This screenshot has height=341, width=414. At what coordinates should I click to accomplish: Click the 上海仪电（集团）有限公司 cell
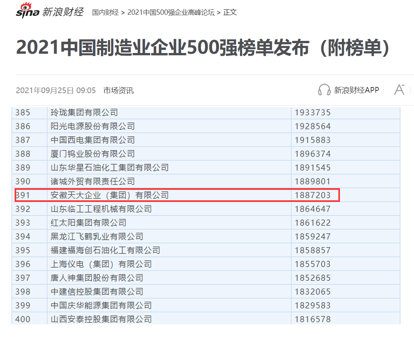[101, 264]
